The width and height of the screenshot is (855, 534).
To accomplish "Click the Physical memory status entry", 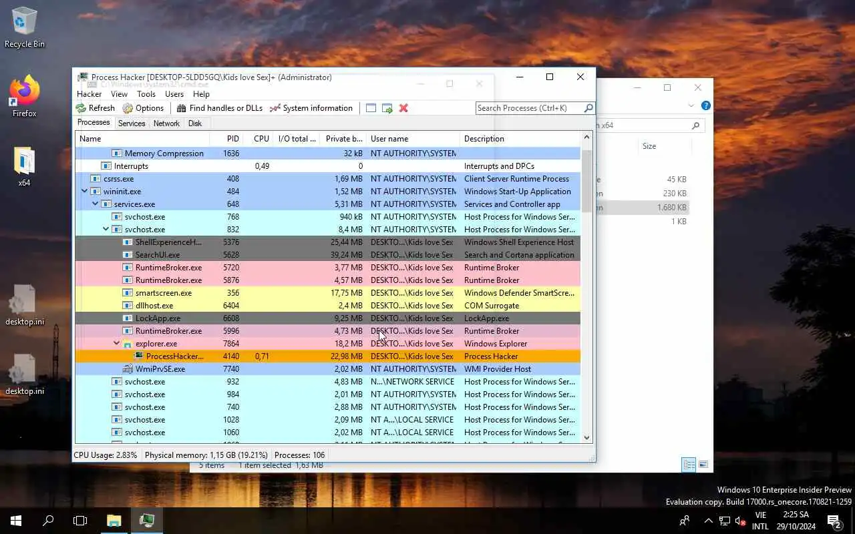I will [206, 455].
